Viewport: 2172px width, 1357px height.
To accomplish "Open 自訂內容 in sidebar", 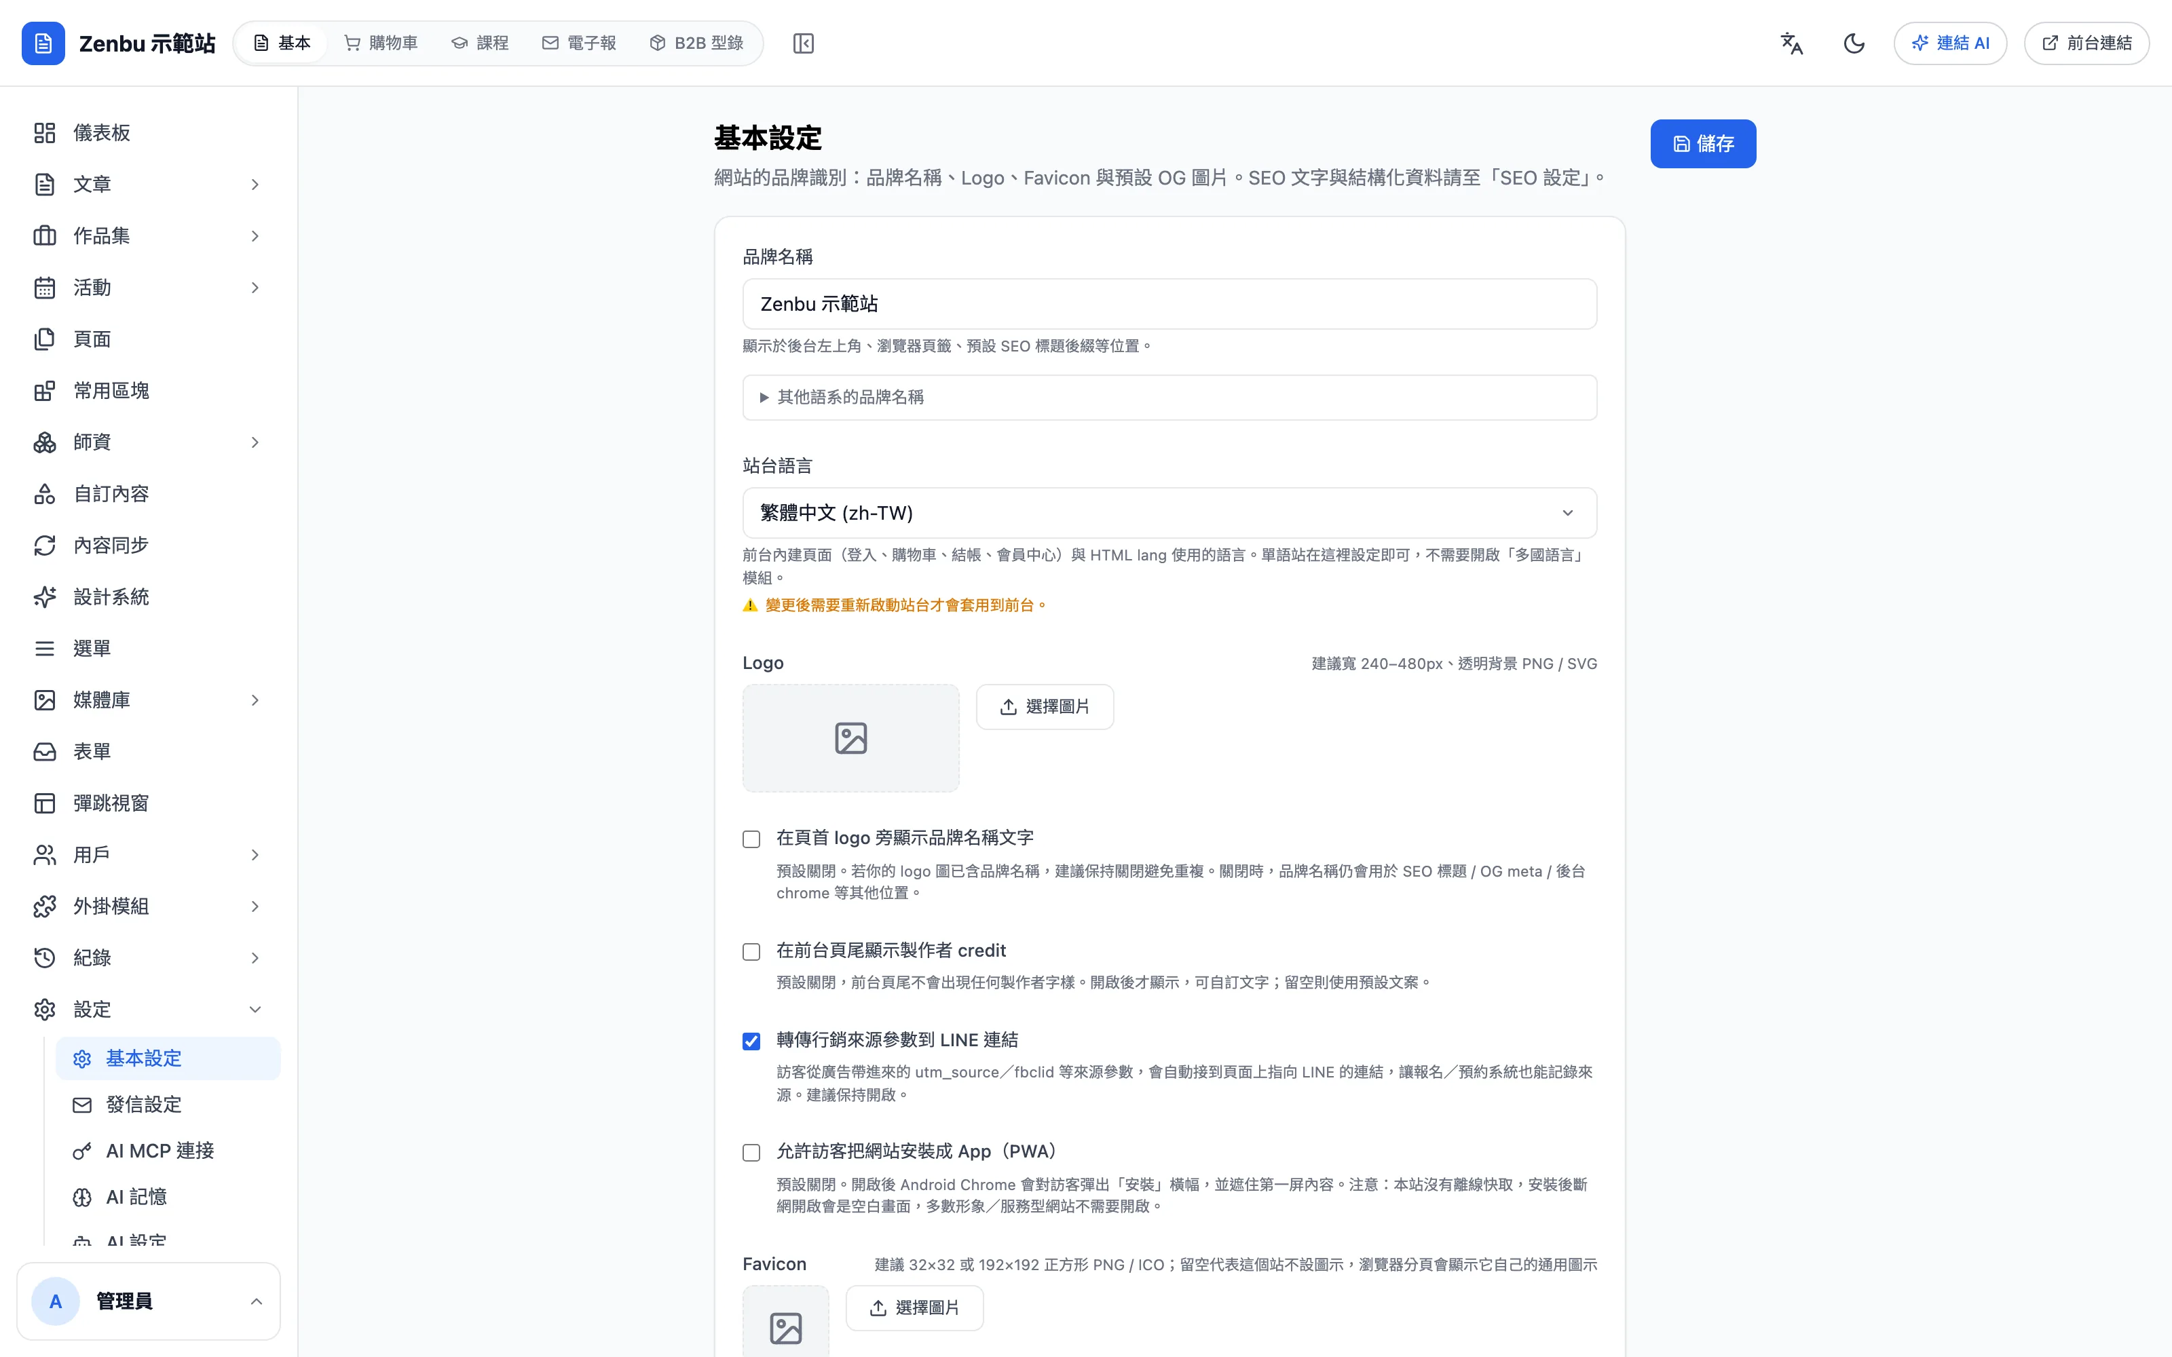I will click(149, 494).
